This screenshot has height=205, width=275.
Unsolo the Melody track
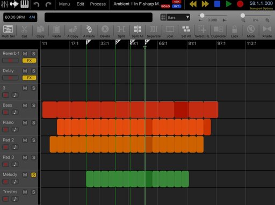33,175
